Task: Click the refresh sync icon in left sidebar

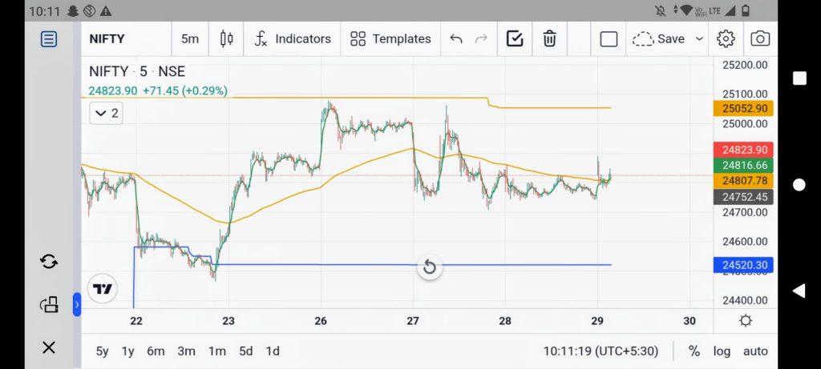Action: (x=49, y=261)
